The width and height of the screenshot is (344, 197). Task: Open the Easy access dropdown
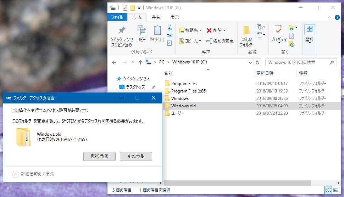pos(261,35)
